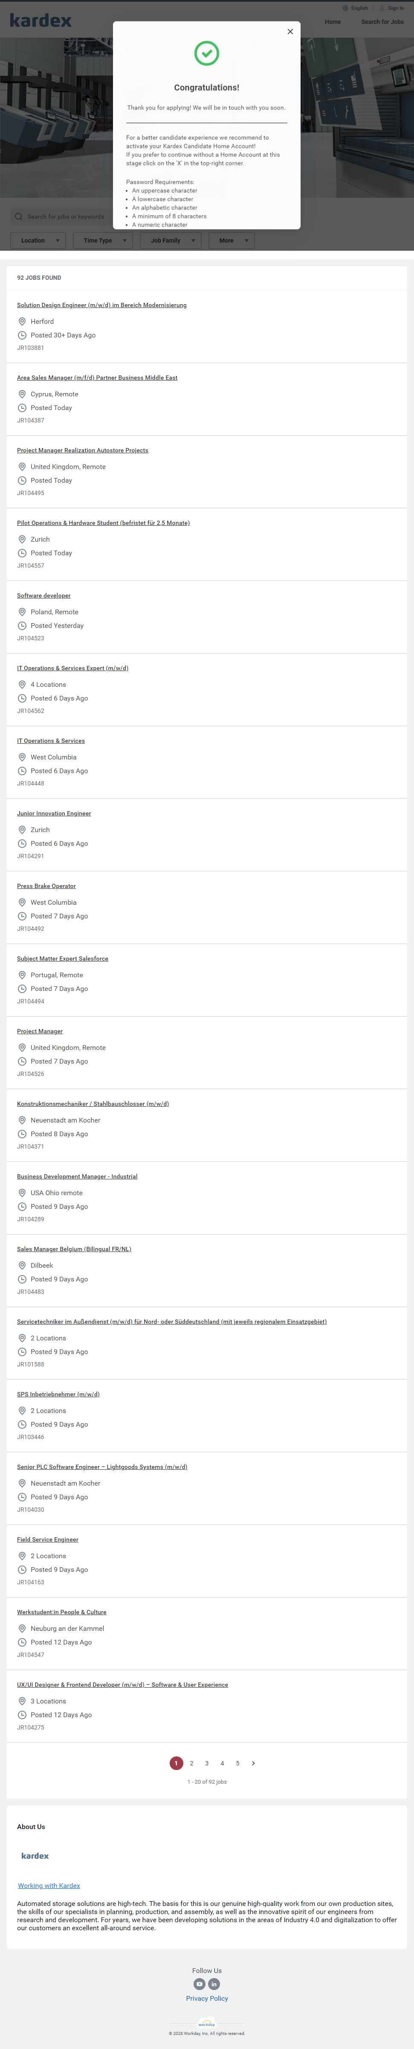Expand the Job Family filter dropdown
414x2049 pixels.
[x=170, y=240]
